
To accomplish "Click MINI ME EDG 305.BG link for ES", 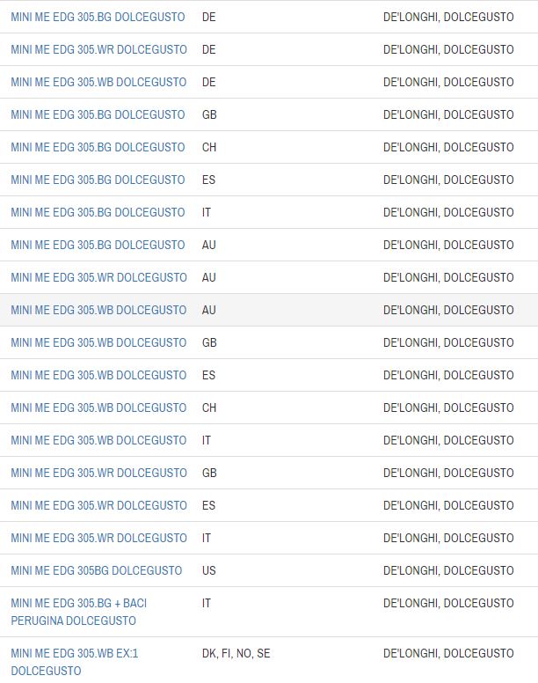I will point(98,180).
